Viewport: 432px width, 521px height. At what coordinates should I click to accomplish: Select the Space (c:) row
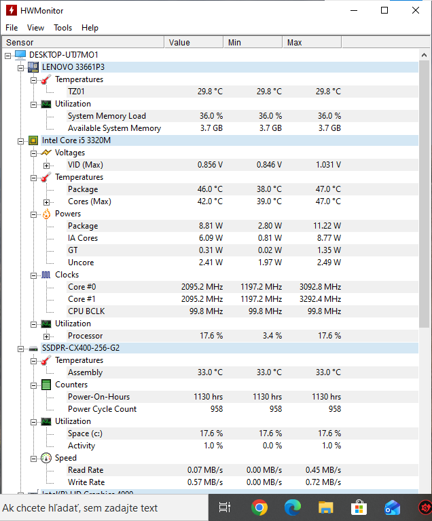tap(242, 433)
